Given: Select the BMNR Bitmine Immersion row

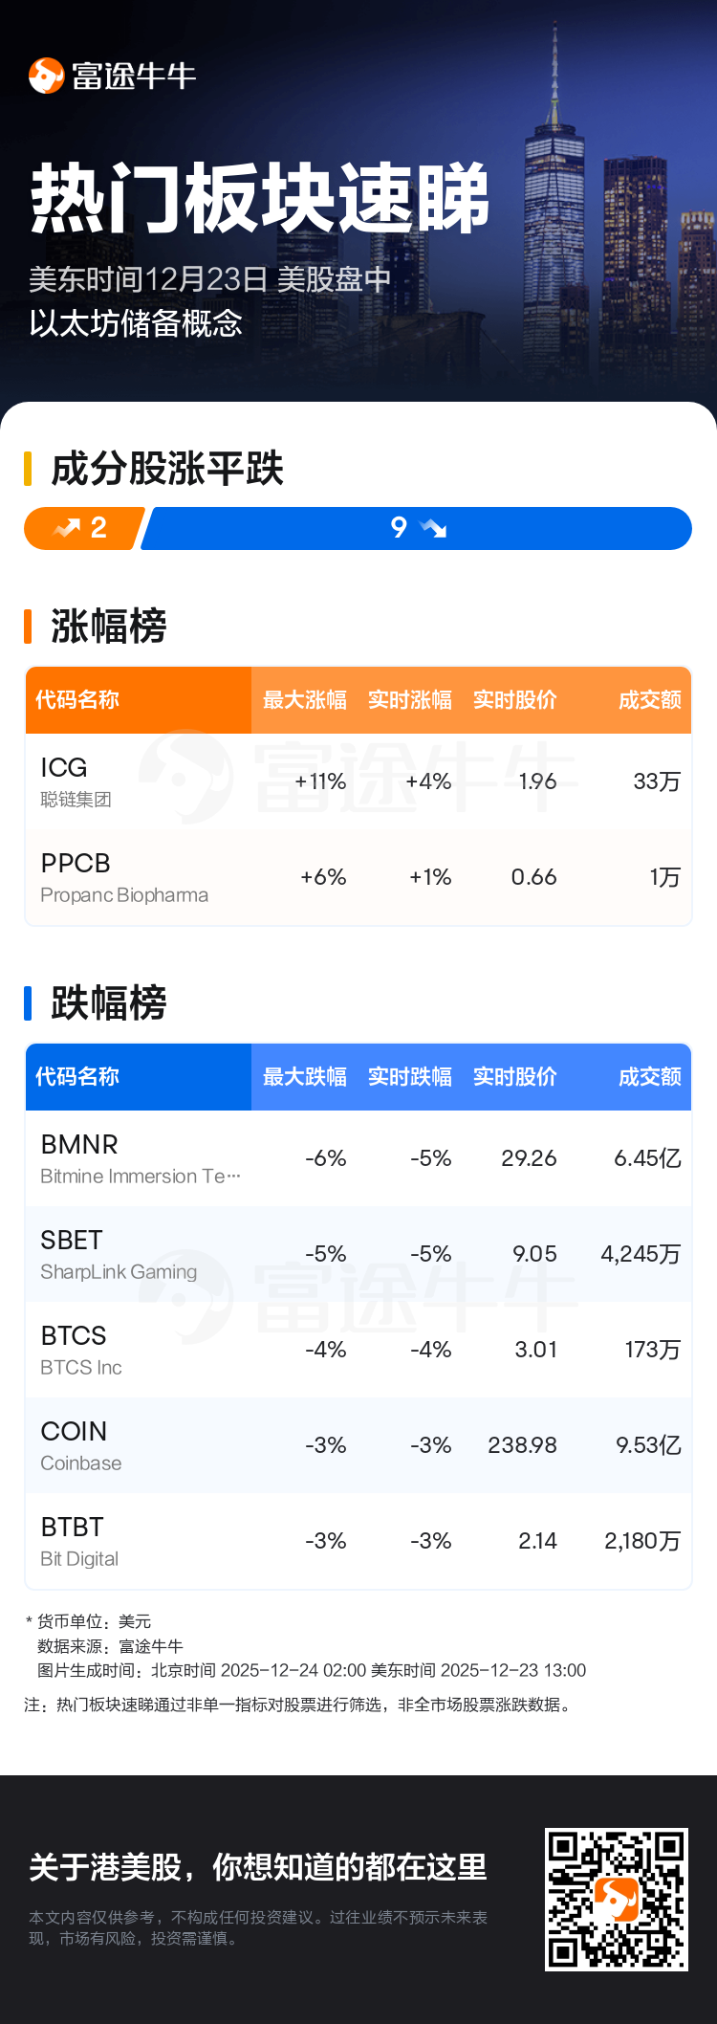Looking at the screenshot, I should (358, 1158).
